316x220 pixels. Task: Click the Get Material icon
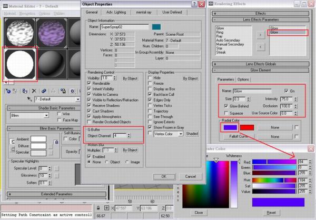click(x=8, y=91)
